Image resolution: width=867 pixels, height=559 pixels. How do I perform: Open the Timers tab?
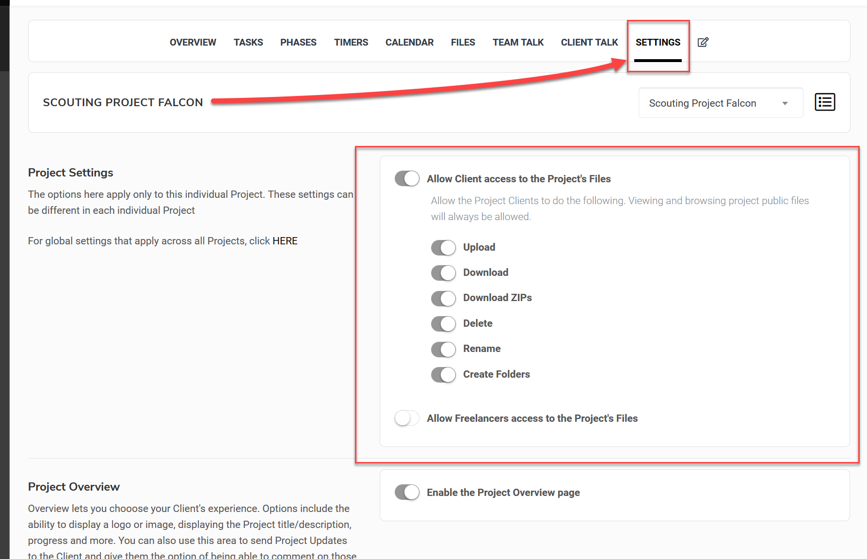coord(351,42)
